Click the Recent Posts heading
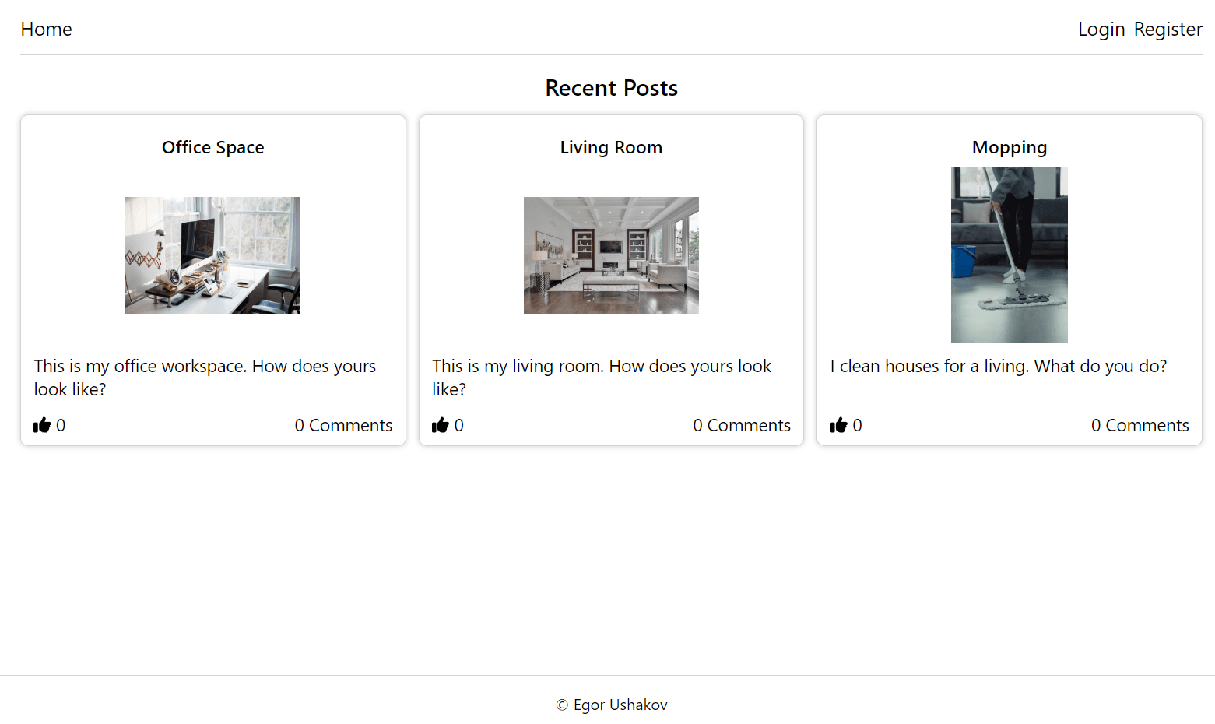 [x=611, y=88]
